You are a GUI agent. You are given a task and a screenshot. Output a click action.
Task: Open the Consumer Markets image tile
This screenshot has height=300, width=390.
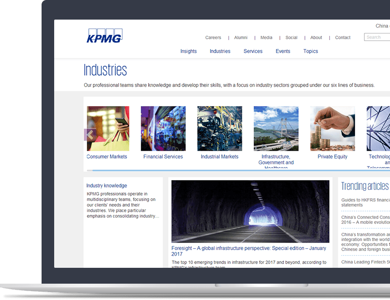(x=108, y=128)
